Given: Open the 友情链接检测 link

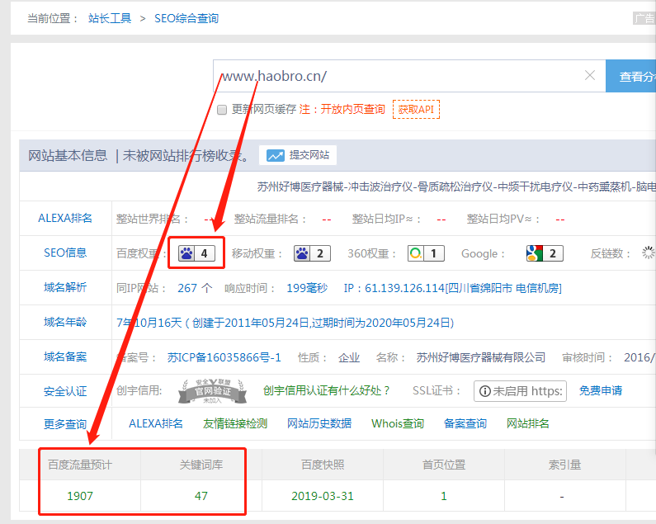Looking at the screenshot, I should [x=235, y=423].
